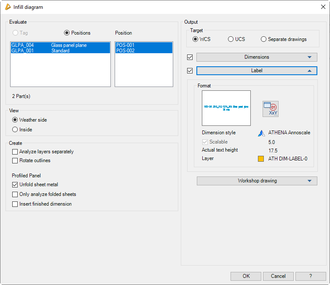
Task: Click the label format settings icon
Action: coord(271,109)
